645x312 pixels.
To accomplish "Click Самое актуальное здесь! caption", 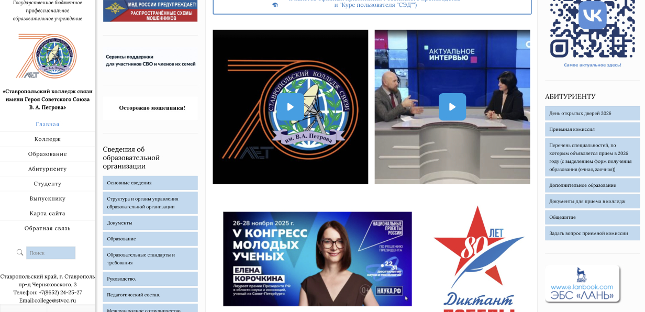I will (x=592, y=65).
